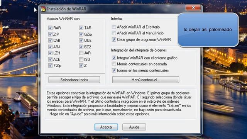The width and height of the screenshot is (247, 139).
Task: Uncheck the GZip checkbox
Action: [x=81, y=34]
